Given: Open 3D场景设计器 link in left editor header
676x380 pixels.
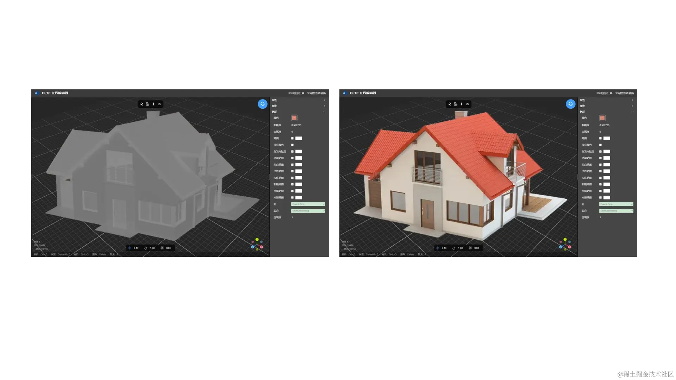Looking at the screenshot, I should pyautogui.click(x=296, y=93).
